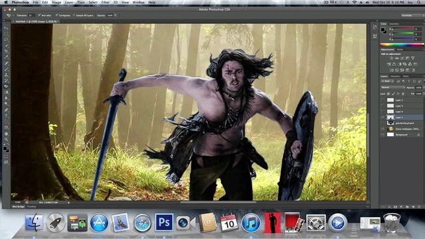The width and height of the screenshot is (425, 239).
Task: Toggle Quick Mask mode in toolbox
Action: [x=6, y=157]
